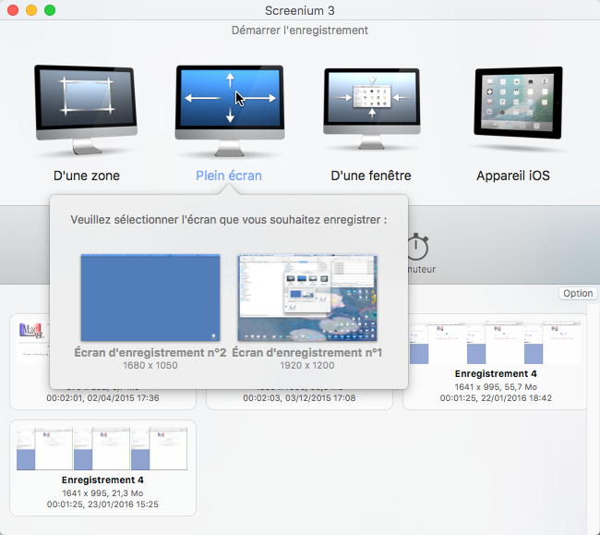The height and width of the screenshot is (535, 600).
Task: Pick the Appareil iOS iPad icon
Action: coord(519,103)
